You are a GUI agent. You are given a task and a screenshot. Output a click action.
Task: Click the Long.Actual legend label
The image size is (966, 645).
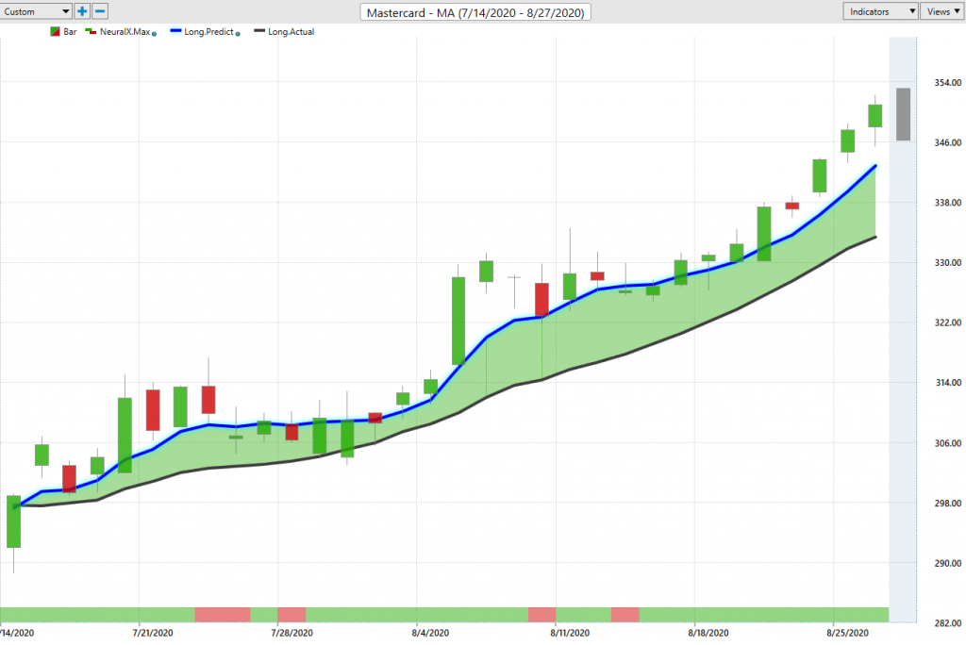(291, 31)
